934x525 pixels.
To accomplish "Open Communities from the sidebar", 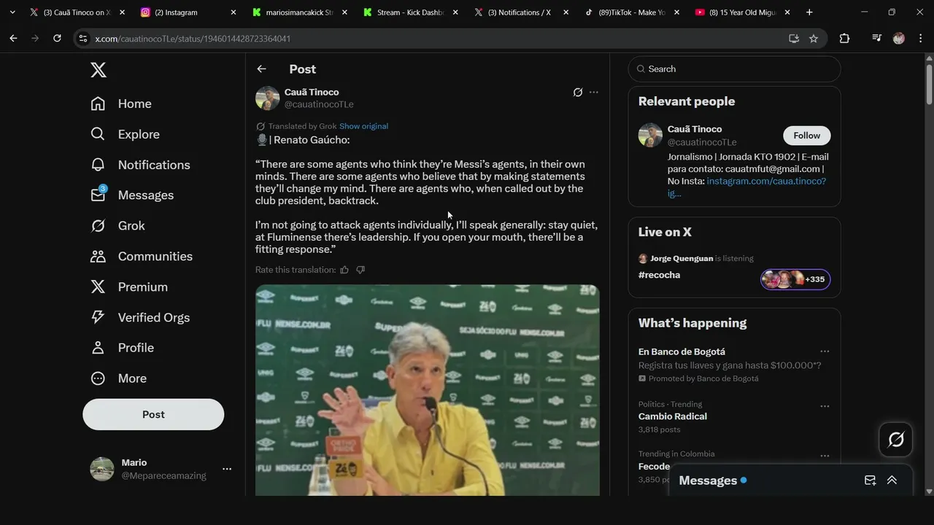I will tap(142, 257).
